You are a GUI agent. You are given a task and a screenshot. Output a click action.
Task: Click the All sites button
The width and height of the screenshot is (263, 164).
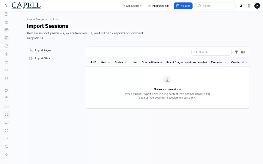(x=183, y=6)
